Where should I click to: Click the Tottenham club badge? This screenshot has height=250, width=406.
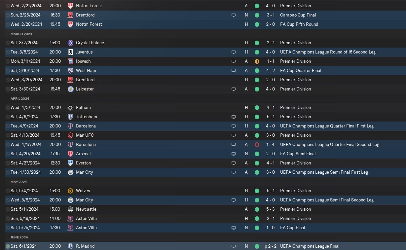pyautogui.click(x=70, y=117)
